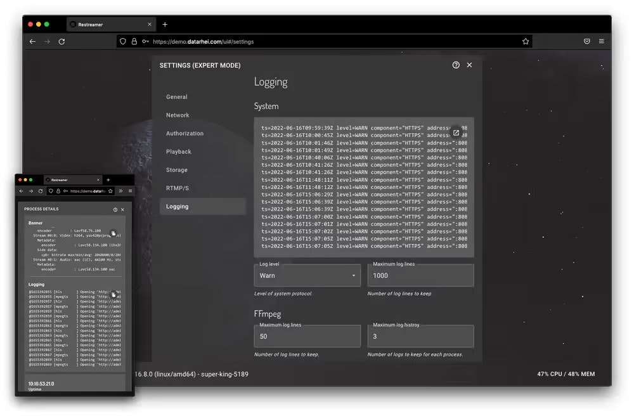The image size is (634, 416).
Task: Go back in small browser window
Action: (x=22, y=192)
